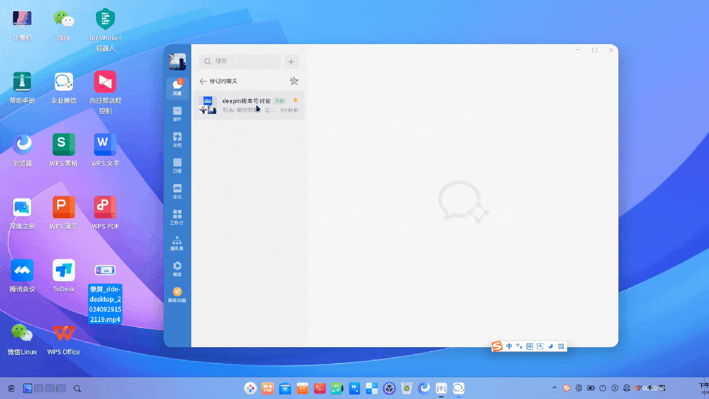Toggle Sogou night mode with moon icon
The height and width of the screenshot is (399, 709).
551,346
